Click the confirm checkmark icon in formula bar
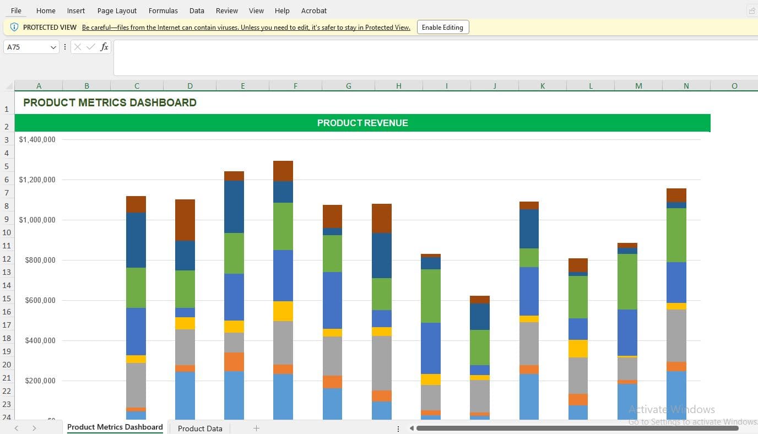The width and height of the screenshot is (758, 434). pos(91,47)
